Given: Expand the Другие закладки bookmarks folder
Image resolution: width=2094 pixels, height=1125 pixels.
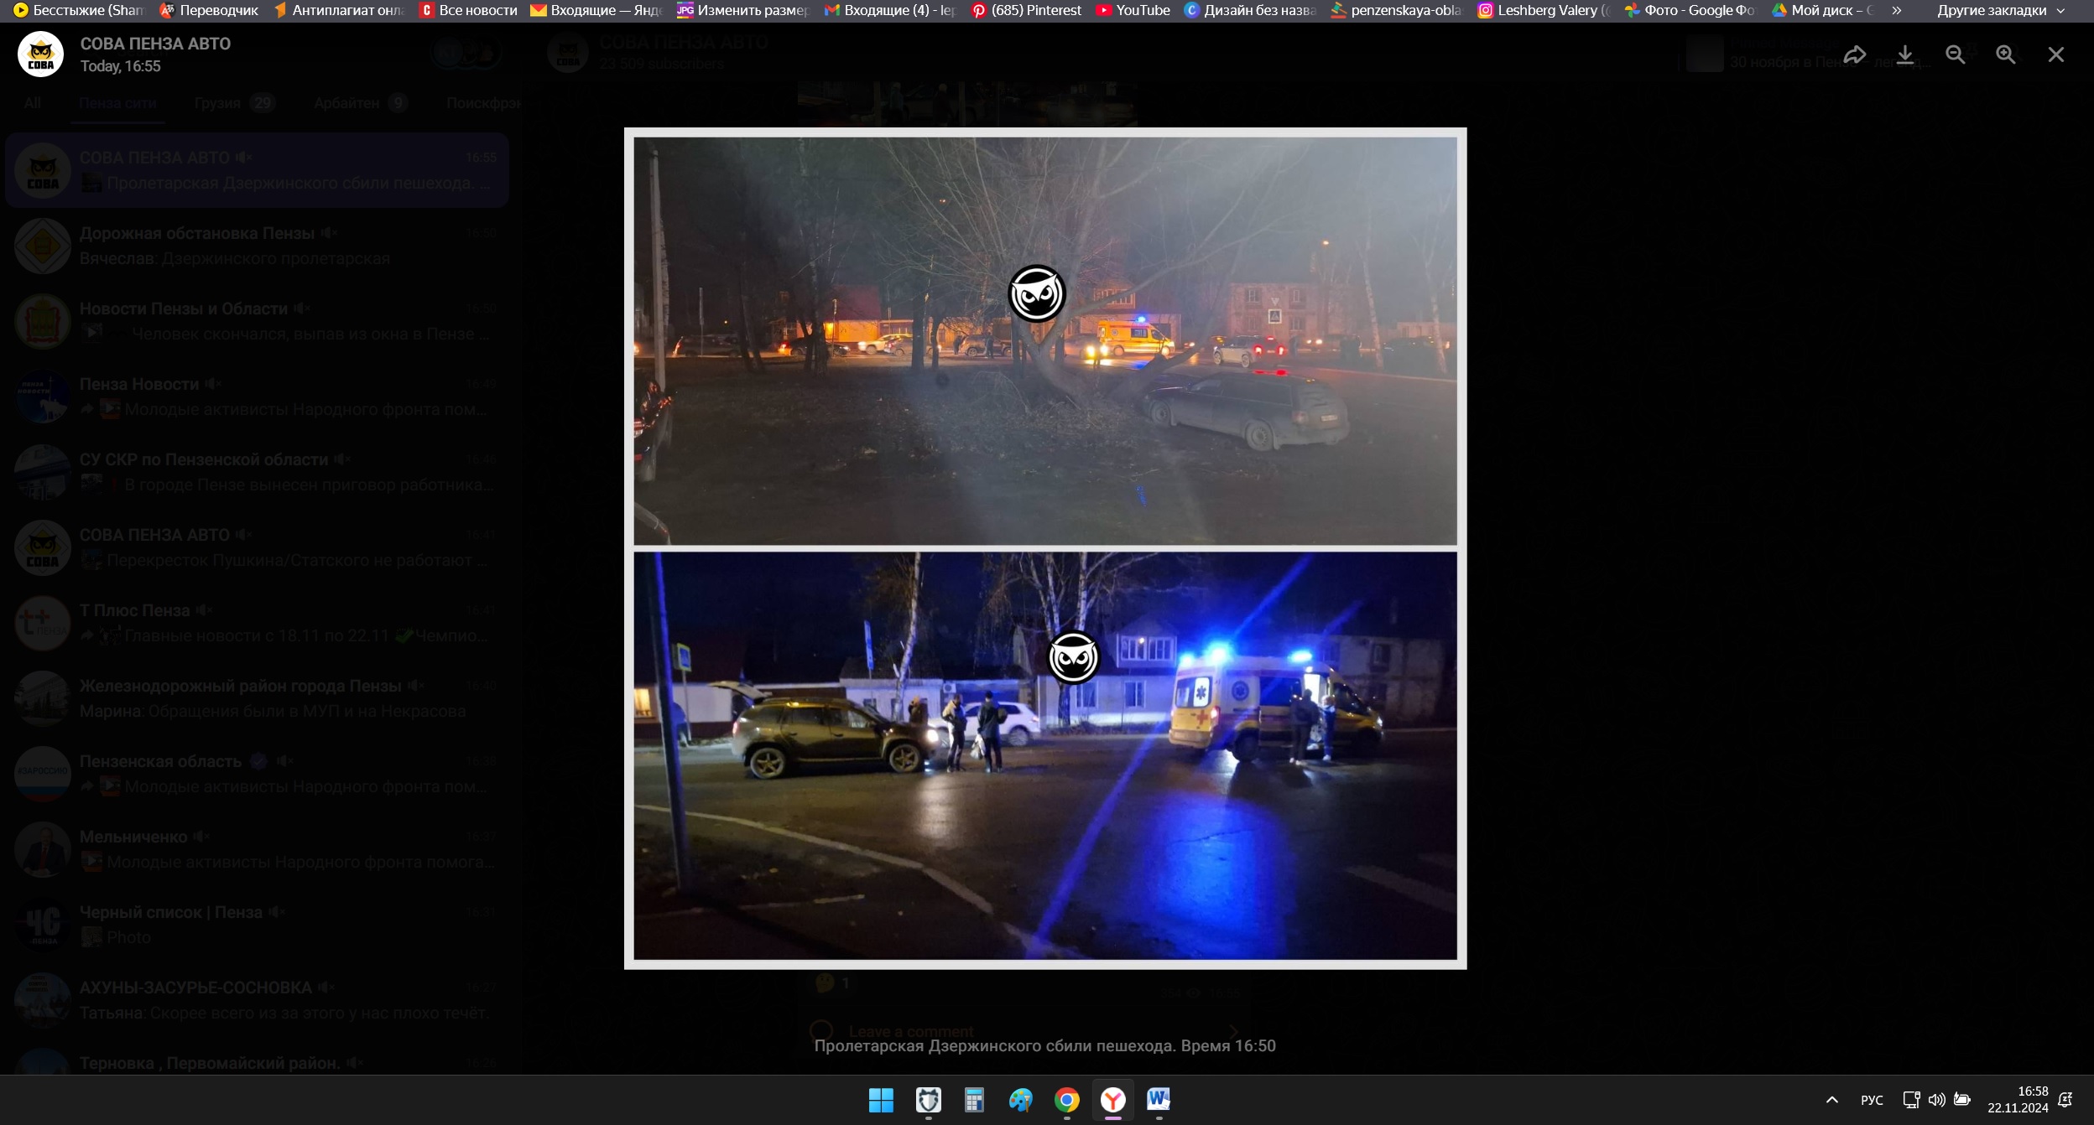Looking at the screenshot, I should pyautogui.click(x=2001, y=10).
